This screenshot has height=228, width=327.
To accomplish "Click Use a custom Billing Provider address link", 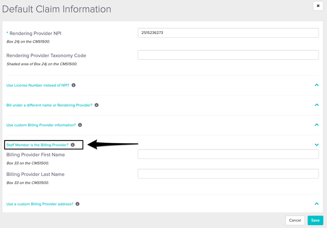I will pyautogui.click(x=40, y=204).
